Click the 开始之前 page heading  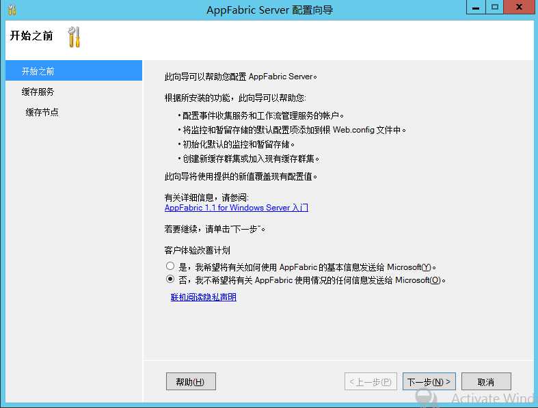click(x=31, y=36)
